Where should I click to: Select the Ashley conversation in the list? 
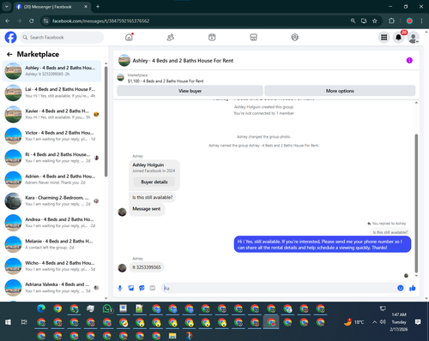click(x=51, y=71)
